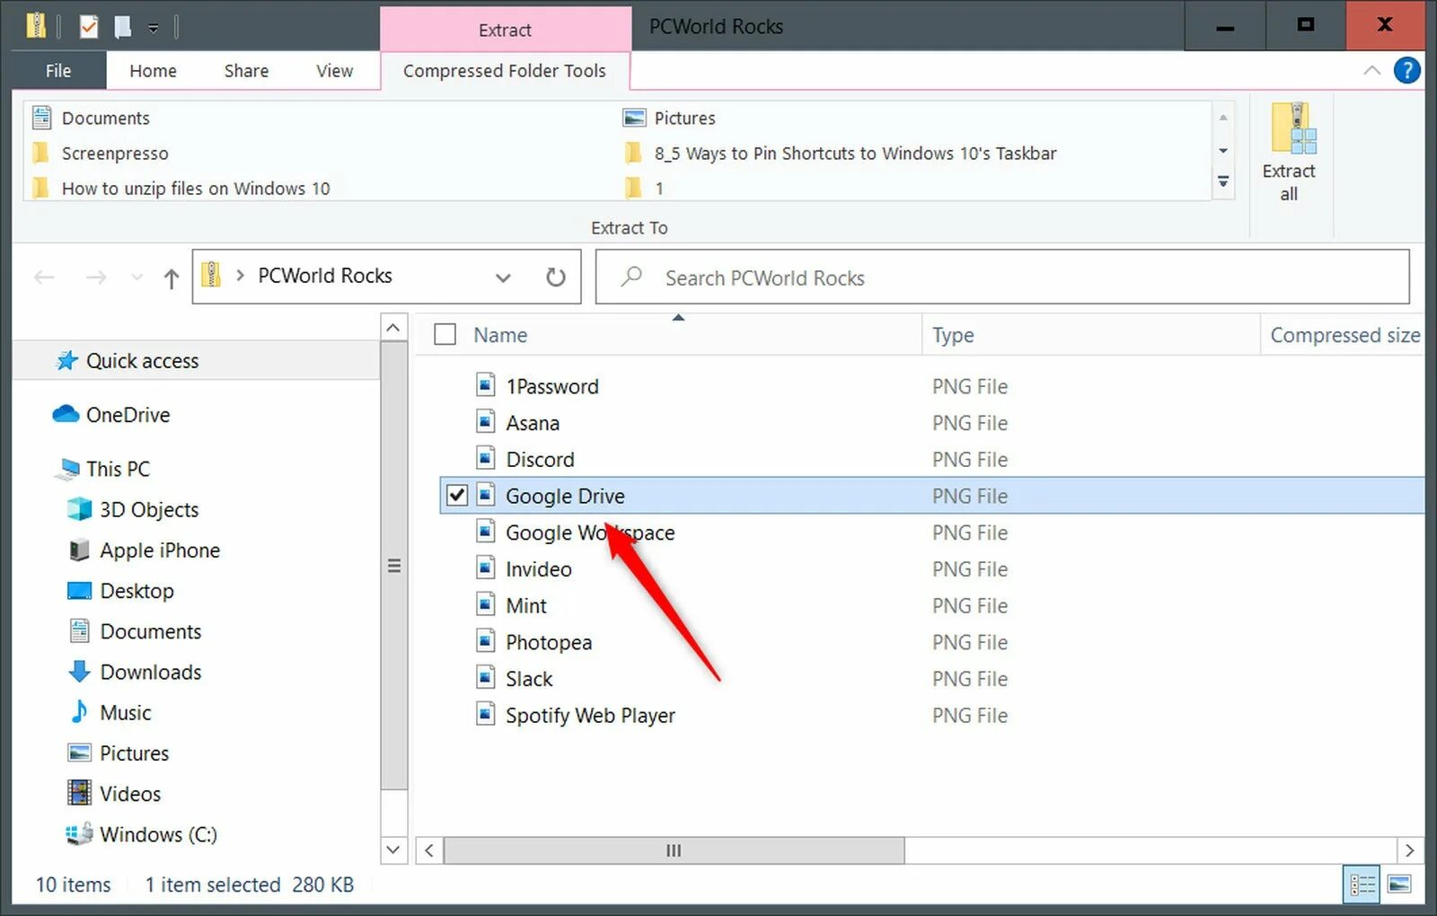Toggle the select-all checkbox in Name header
Image resolution: width=1437 pixels, height=916 pixels.
click(445, 334)
